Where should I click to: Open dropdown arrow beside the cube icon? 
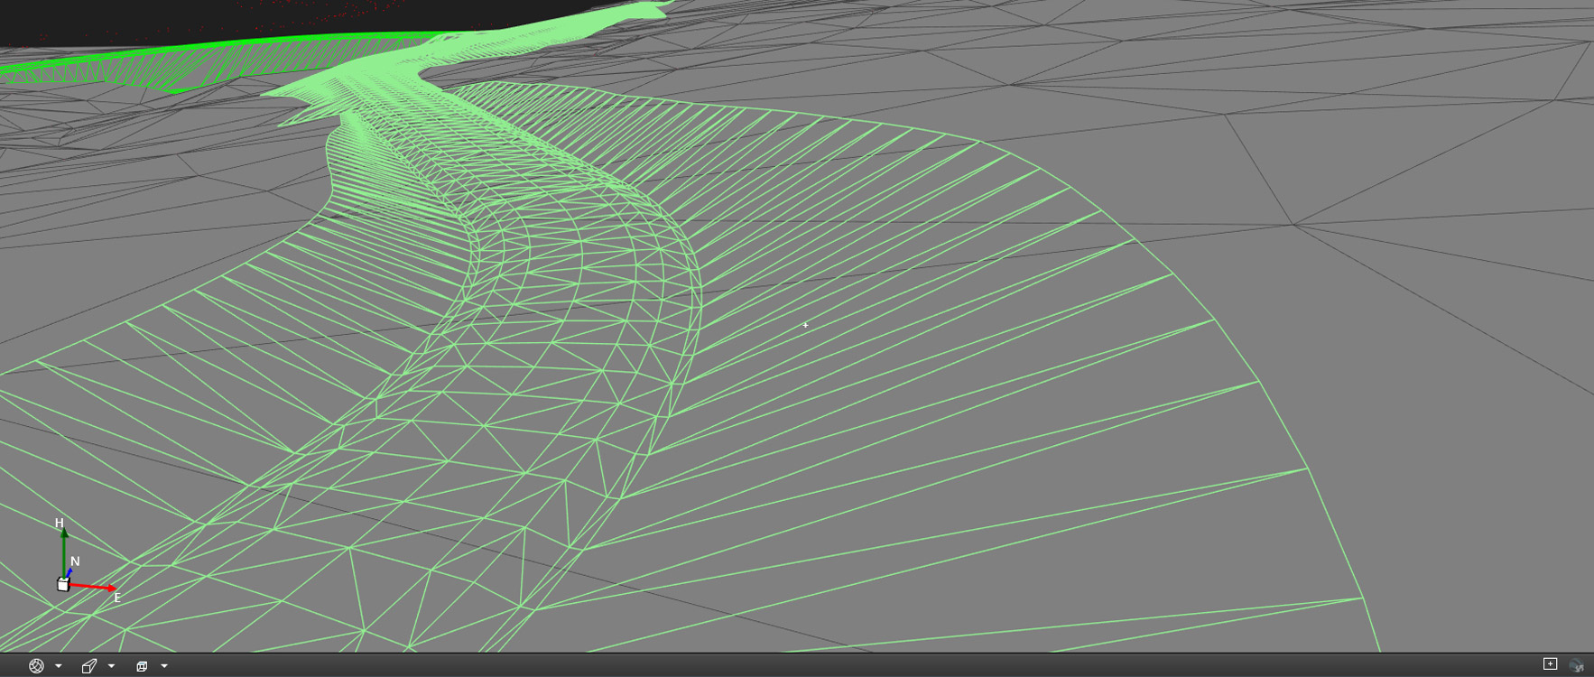pyautogui.click(x=164, y=666)
